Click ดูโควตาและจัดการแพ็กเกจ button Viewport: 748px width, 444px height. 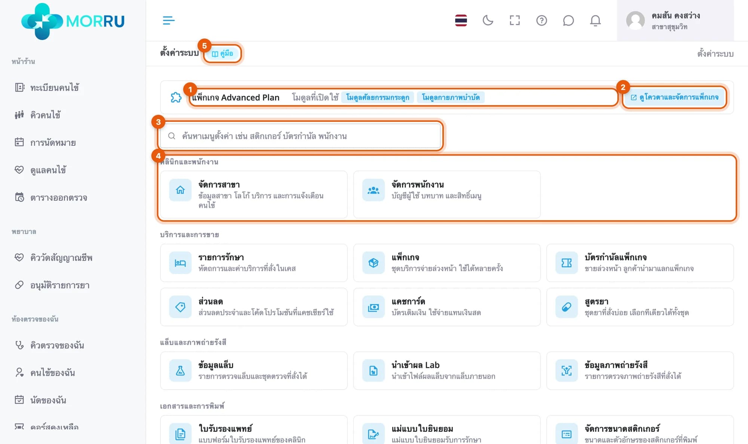pyautogui.click(x=675, y=97)
